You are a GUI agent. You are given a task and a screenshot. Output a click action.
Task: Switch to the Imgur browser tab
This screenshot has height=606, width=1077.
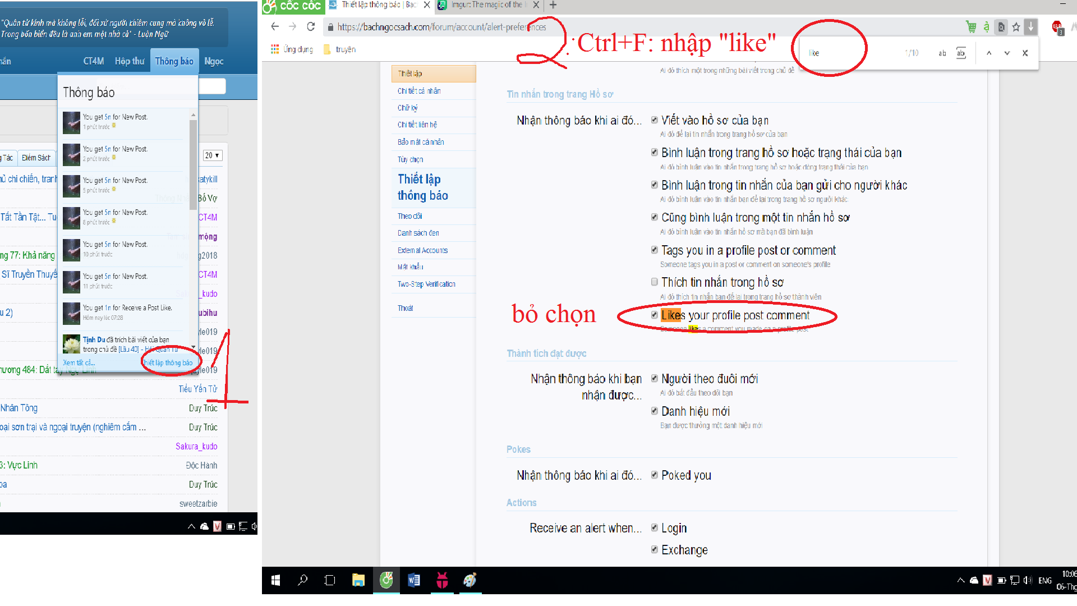485,5
